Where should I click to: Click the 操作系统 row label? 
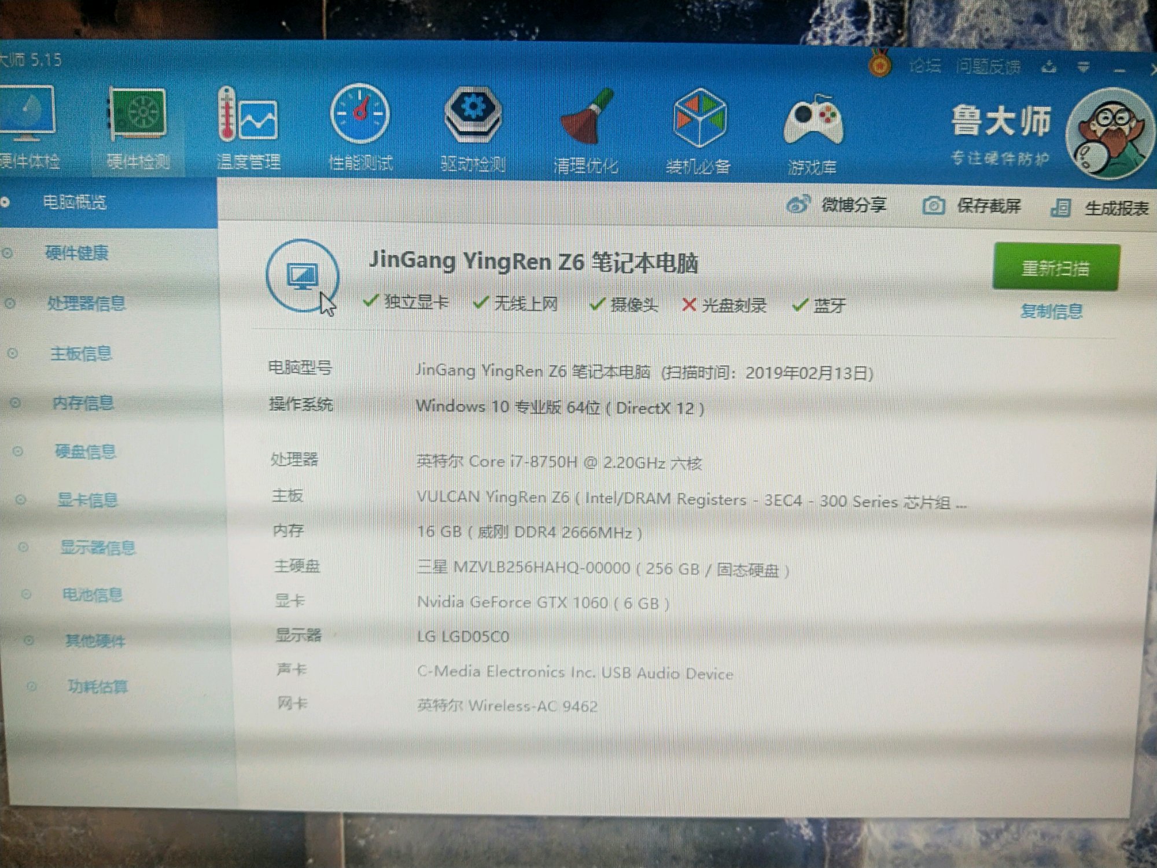[x=301, y=404]
